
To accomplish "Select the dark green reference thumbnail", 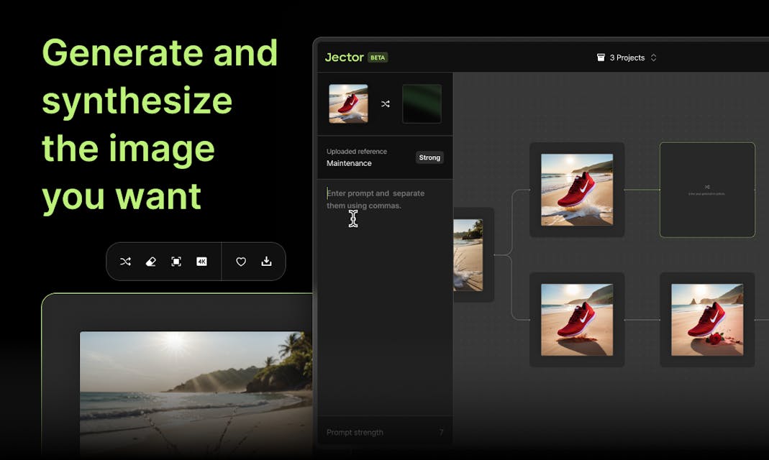I will coord(422,103).
